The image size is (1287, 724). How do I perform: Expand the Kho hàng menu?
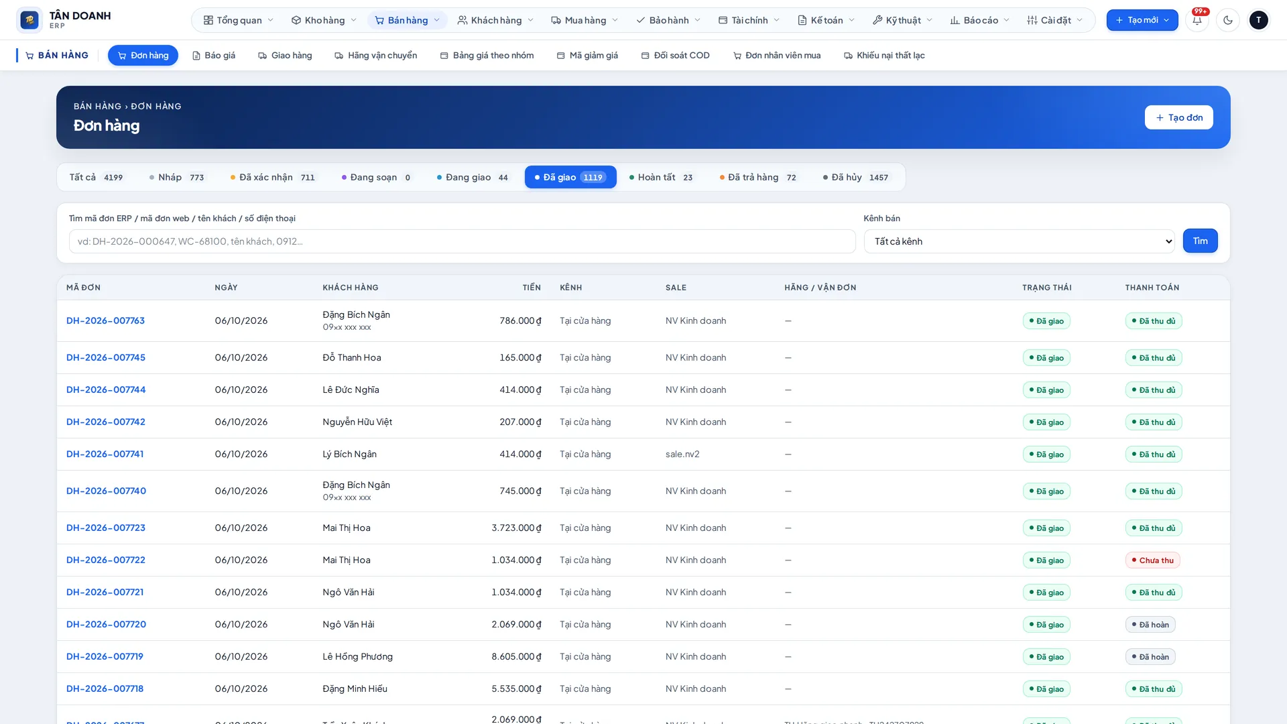(x=324, y=20)
